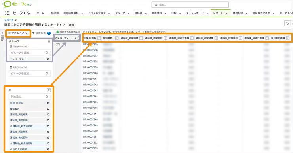Open the 一括承認 nav tab
Screen dimensions: 293x153
click(53, 13)
